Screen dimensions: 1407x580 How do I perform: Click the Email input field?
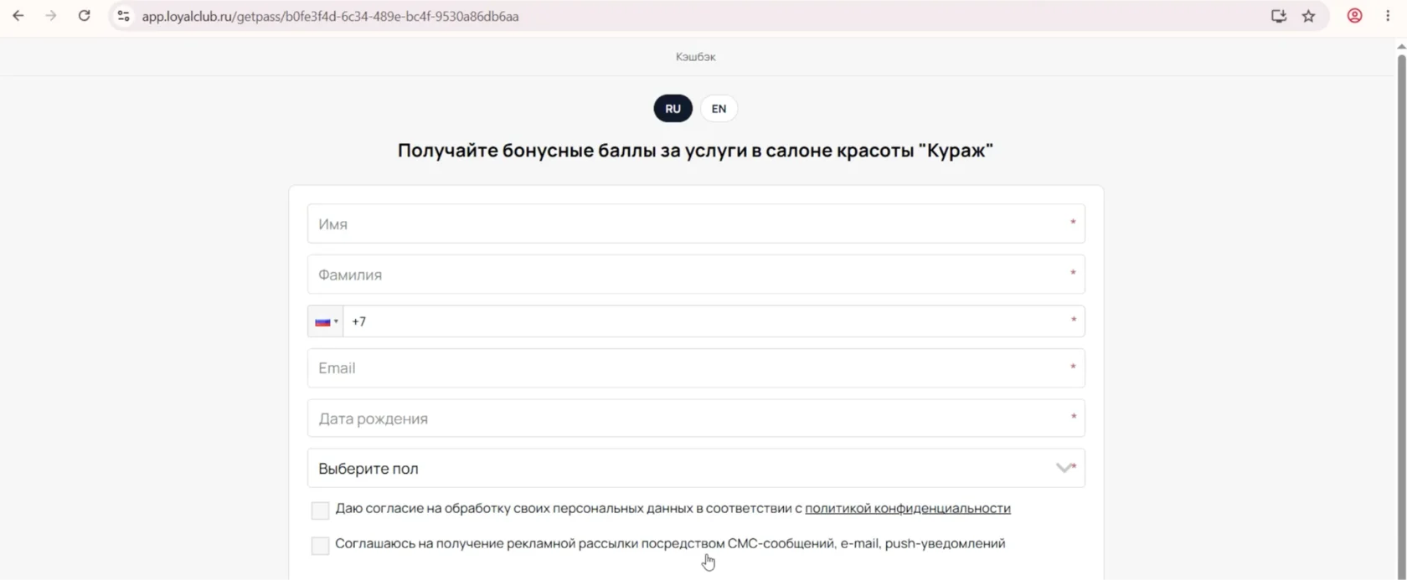point(696,368)
